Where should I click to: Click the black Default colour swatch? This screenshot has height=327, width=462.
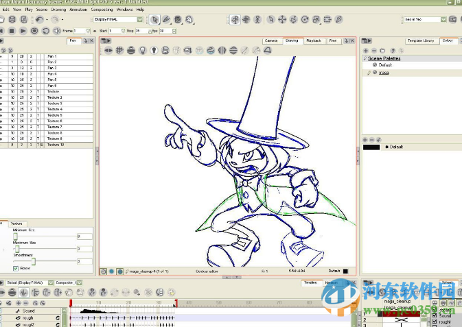pos(371,147)
